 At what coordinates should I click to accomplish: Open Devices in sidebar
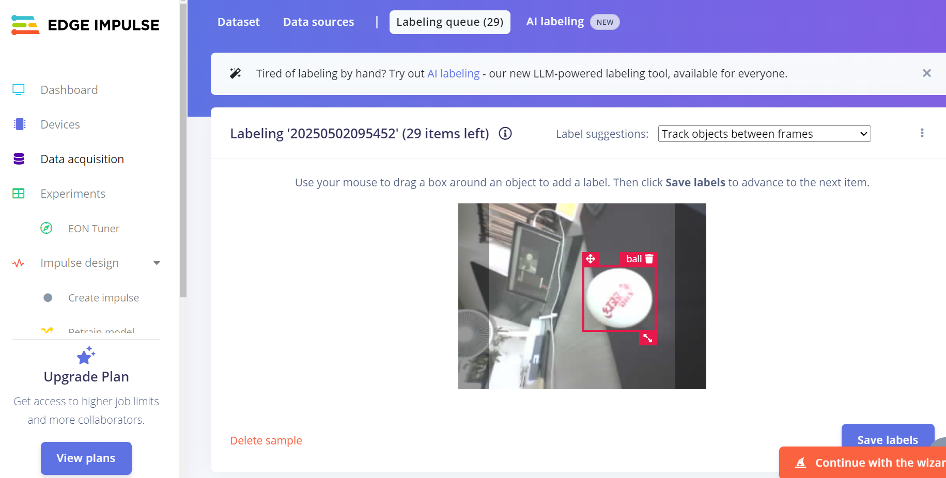[x=60, y=124]
